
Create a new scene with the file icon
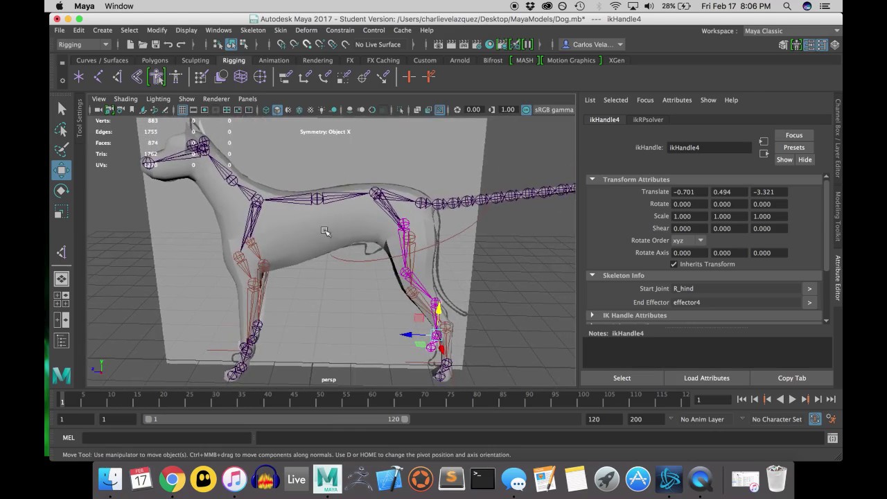click(130, 44)
